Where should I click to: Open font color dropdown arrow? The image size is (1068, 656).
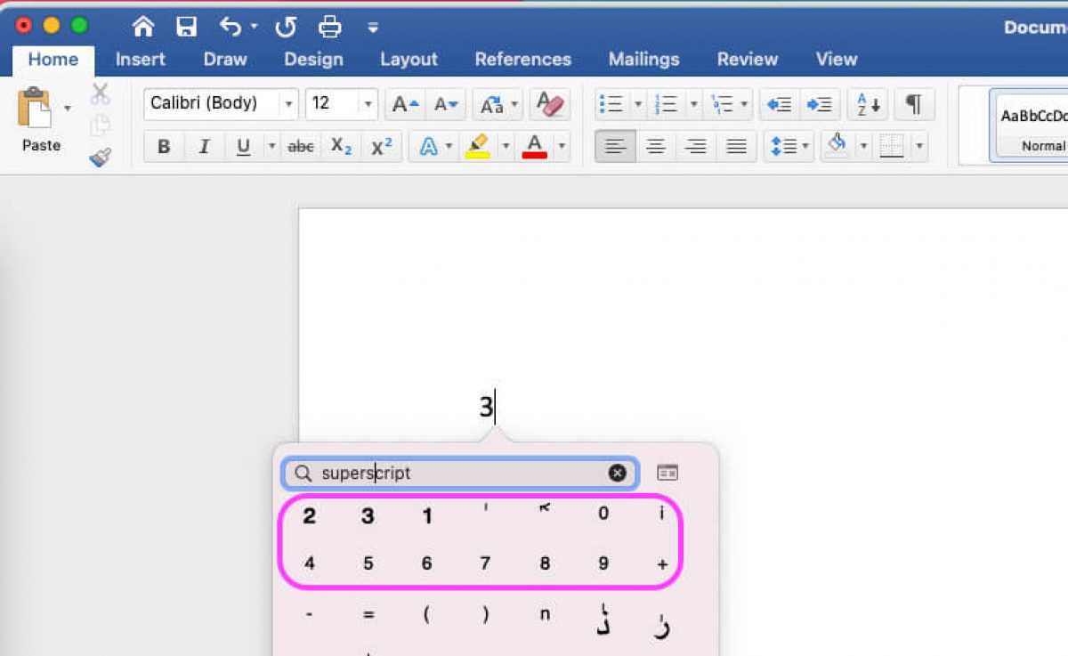tap(562, 147)
